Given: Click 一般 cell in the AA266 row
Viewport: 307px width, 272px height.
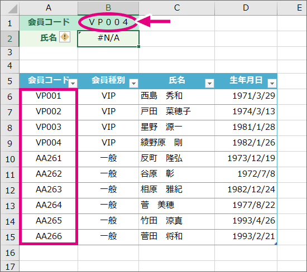Looking at the screenshot, I should [108, 237].
